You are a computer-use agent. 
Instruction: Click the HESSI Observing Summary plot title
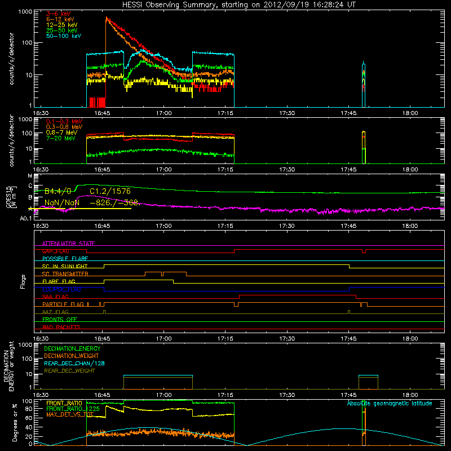pos(239,5)
